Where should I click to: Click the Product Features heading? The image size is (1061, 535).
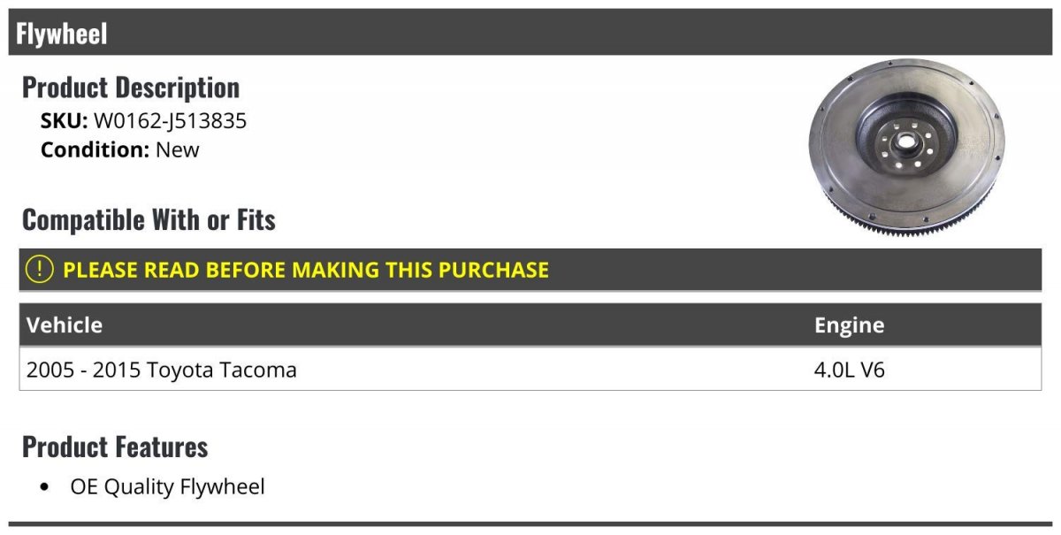(x=115, y=447)
